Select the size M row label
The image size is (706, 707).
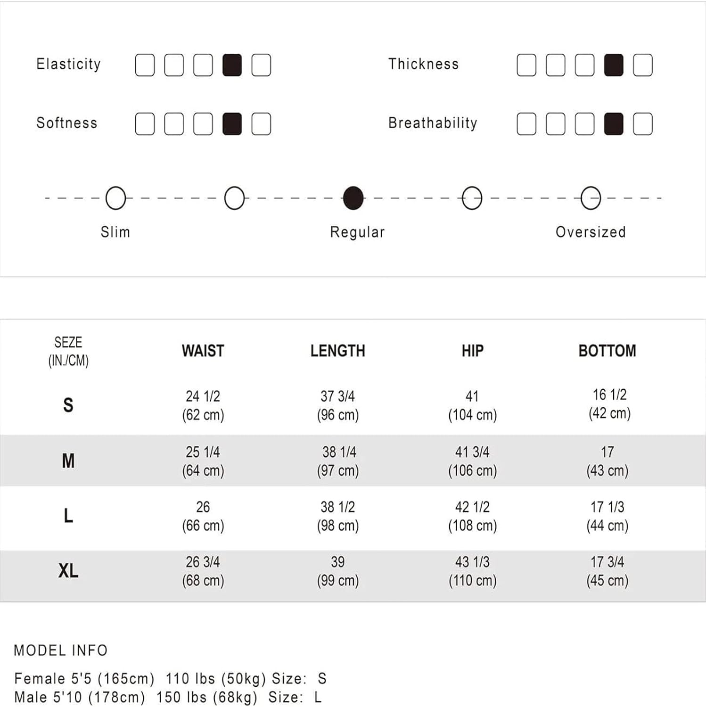coord(68,460)
